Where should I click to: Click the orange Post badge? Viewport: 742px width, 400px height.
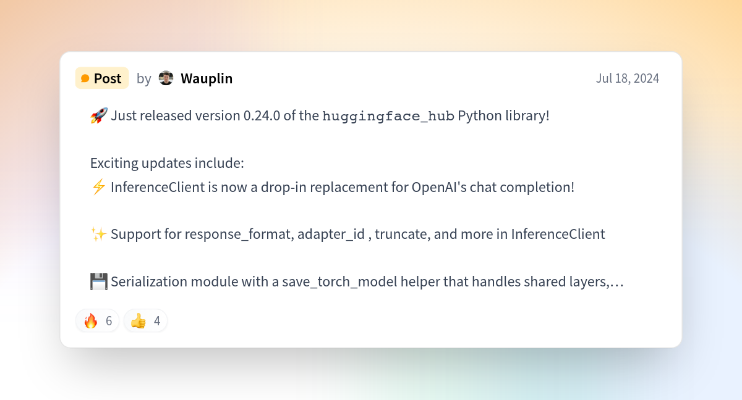point(102,78)
